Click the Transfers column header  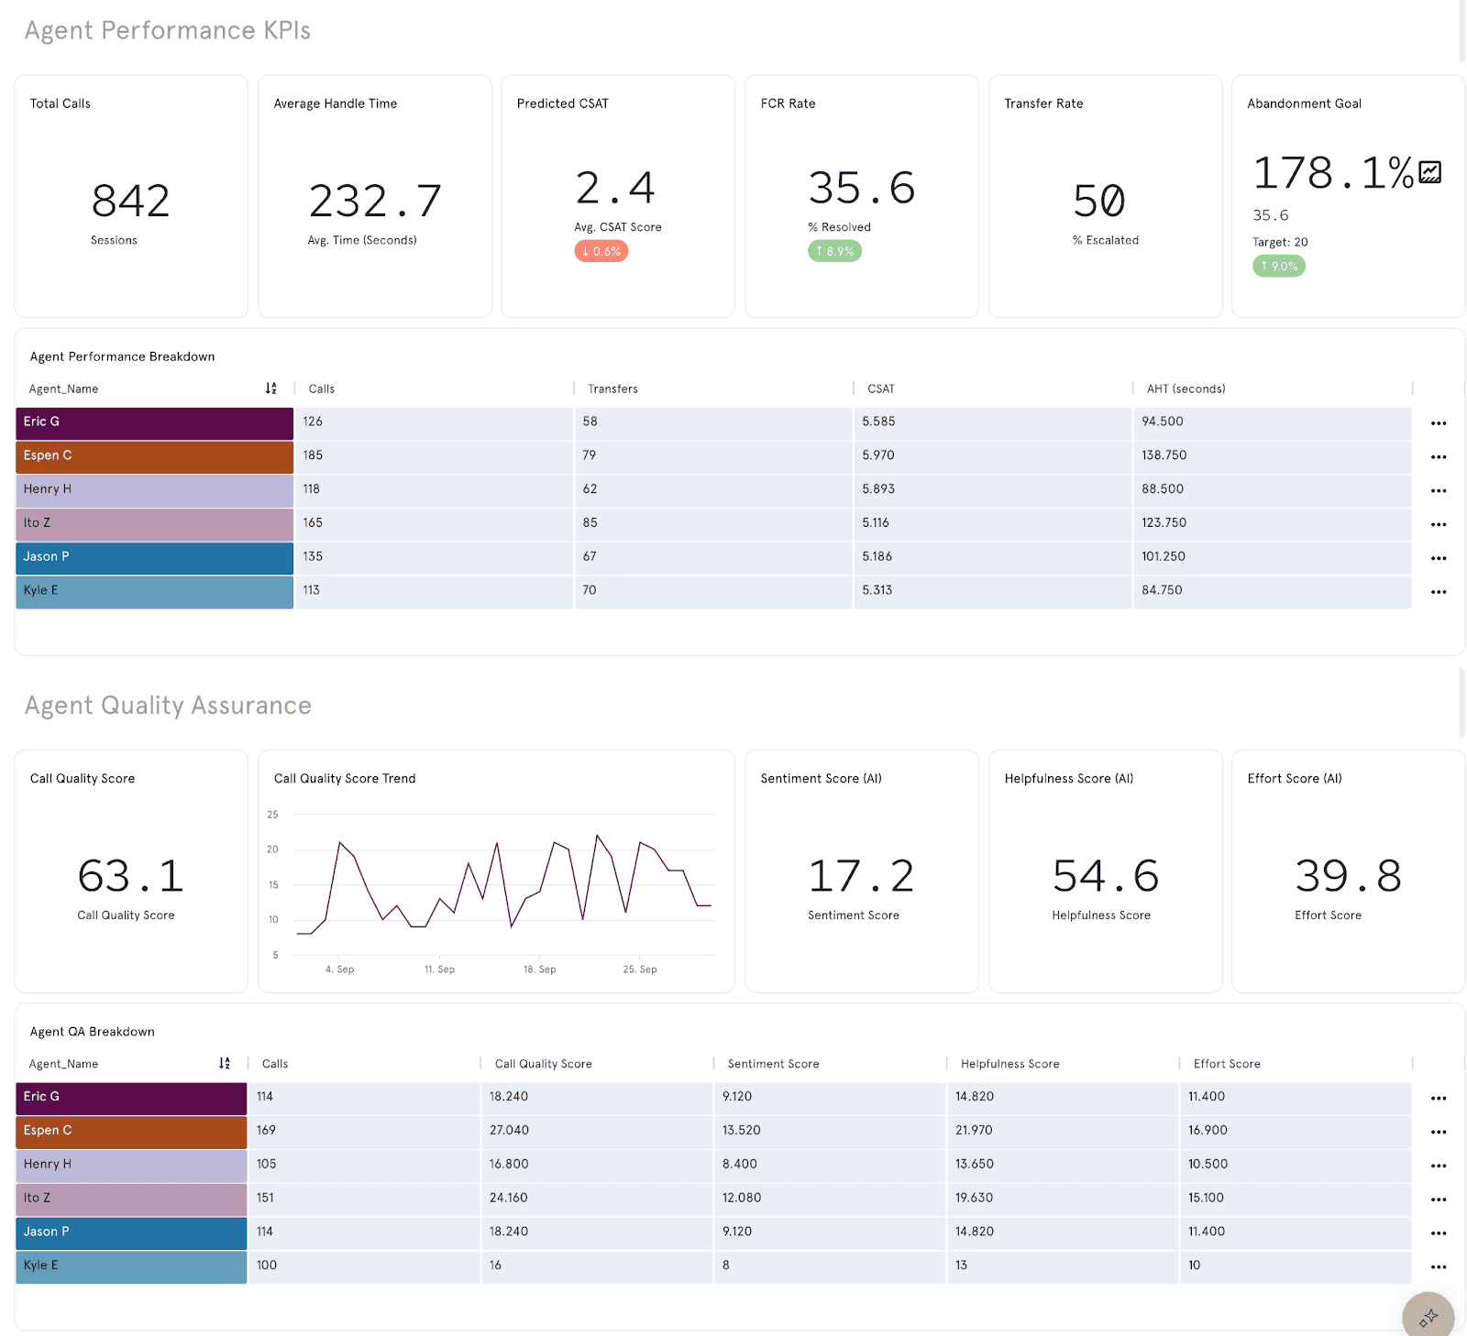[612, 389]
